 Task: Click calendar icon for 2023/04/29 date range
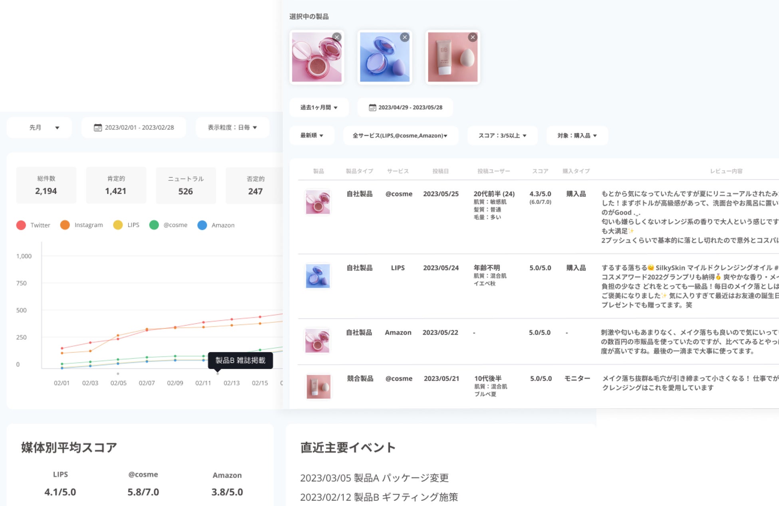(x=372, y=107)
